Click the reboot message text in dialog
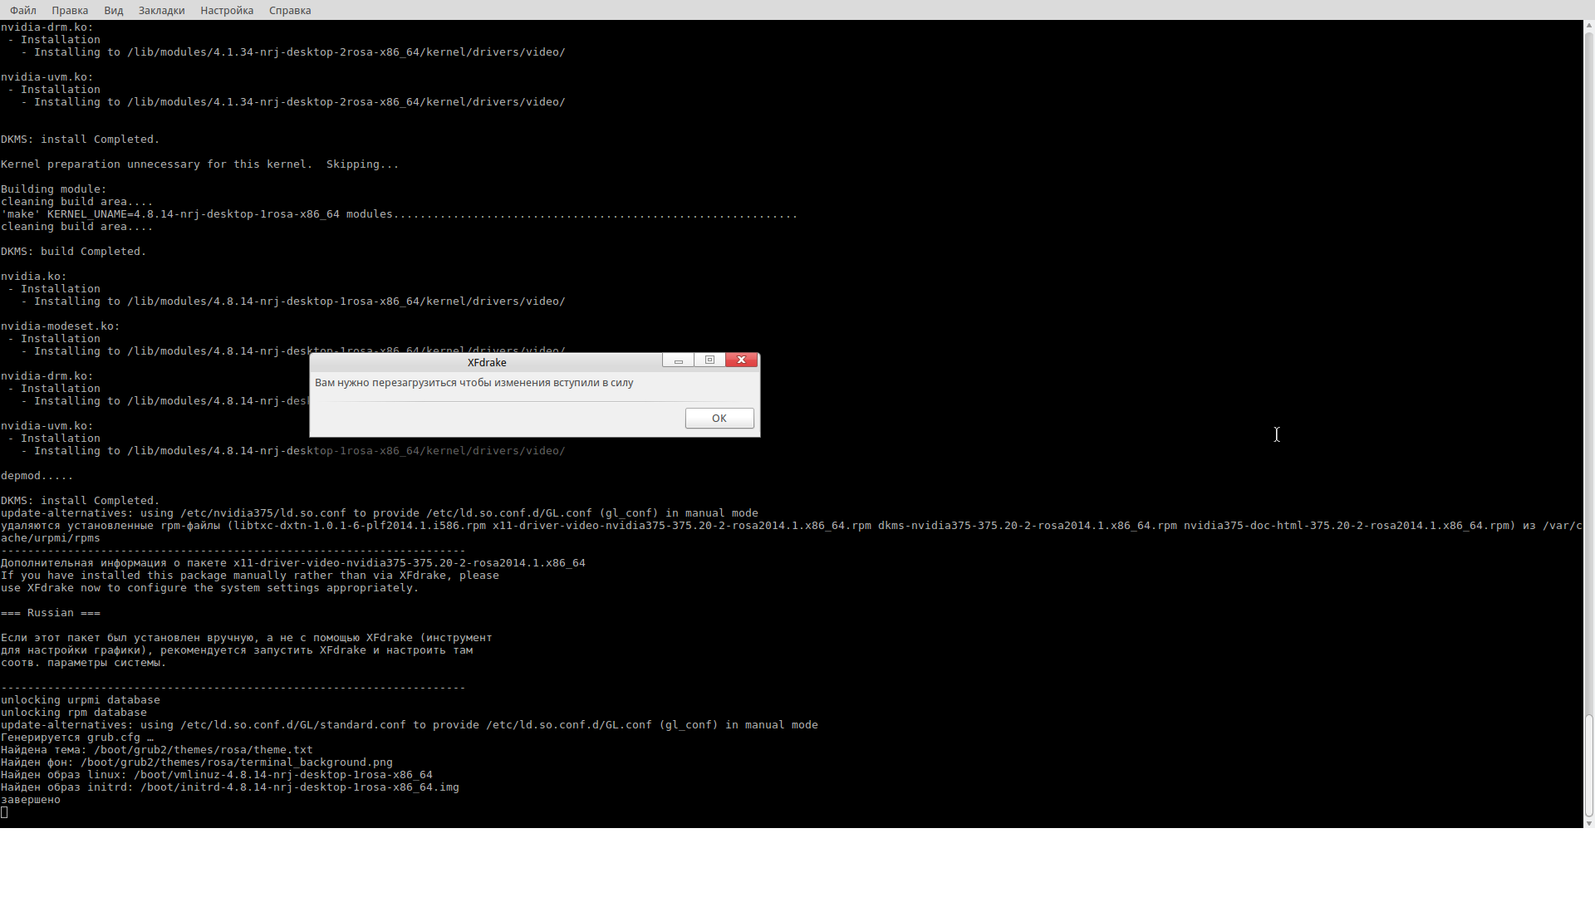 474,383
